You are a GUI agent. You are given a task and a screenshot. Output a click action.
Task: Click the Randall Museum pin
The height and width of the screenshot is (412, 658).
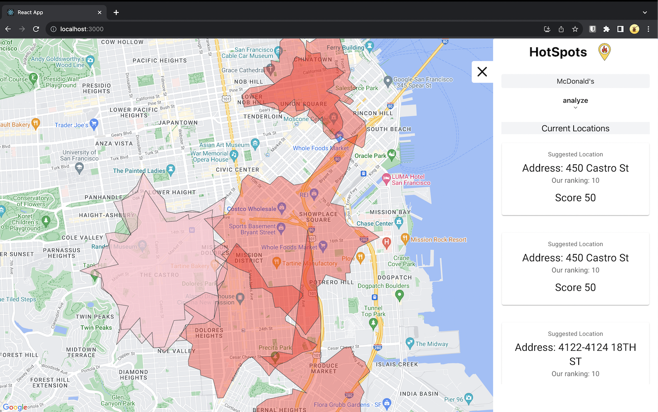(142, 245)
